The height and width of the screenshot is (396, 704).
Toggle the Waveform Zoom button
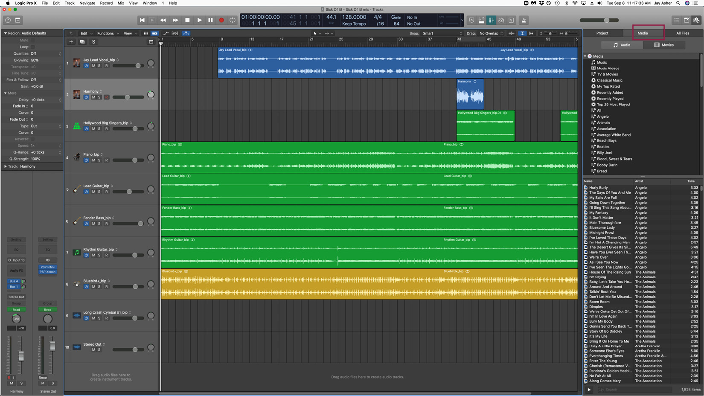pyautogui.click(x=512, y=33)
